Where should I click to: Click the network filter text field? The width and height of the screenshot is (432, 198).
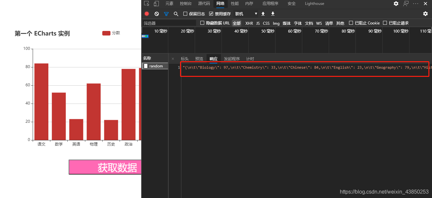coord(169,23)
